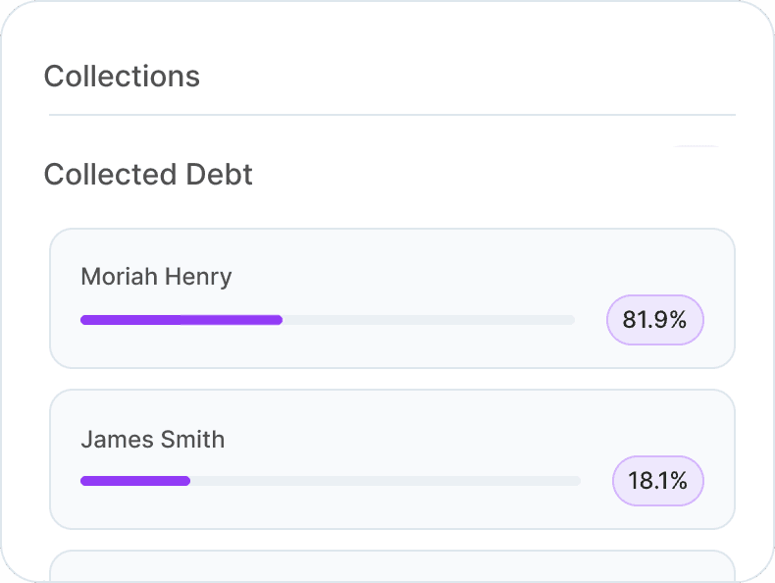
Task: Click the surname "Smith" in the second card
Action: [x=194, y=439]
